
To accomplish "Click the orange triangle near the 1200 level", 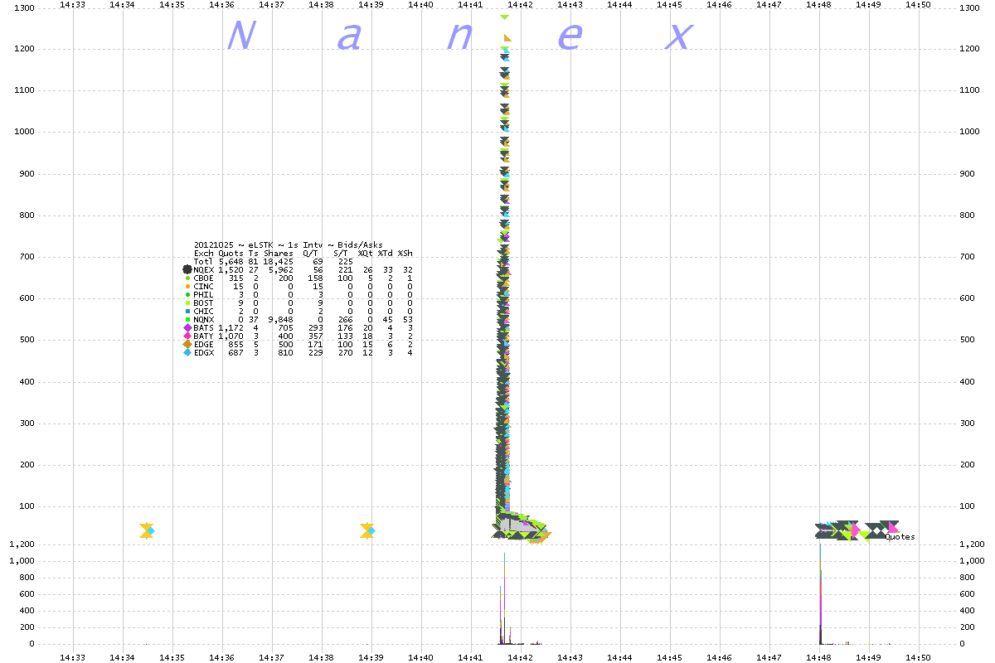I will point(507,38).
